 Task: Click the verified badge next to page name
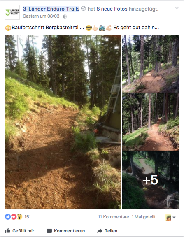(84, 9)
